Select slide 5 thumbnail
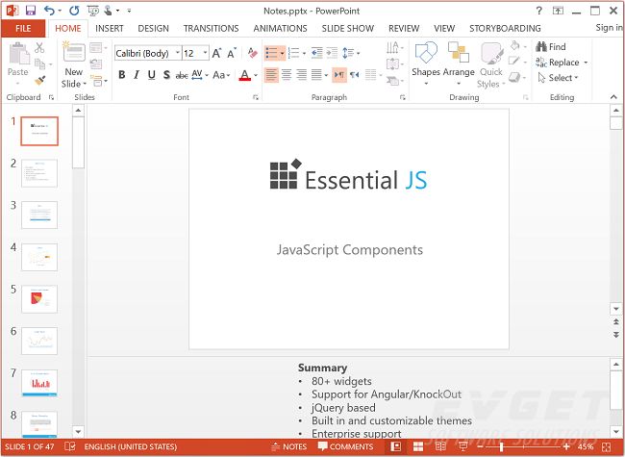 [39, 299]
